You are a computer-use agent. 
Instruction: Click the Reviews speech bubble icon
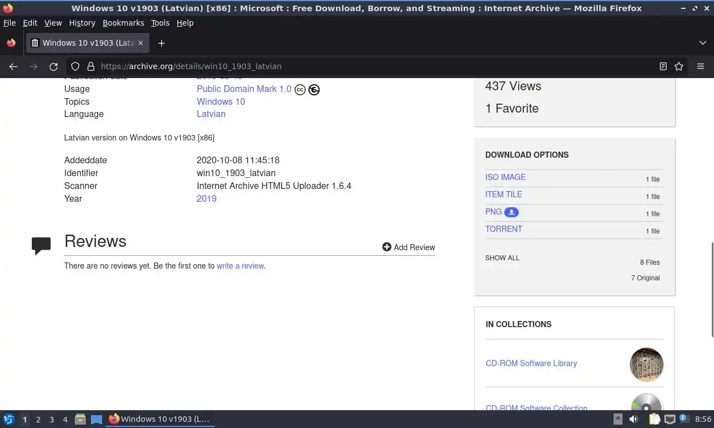tap(41, 246)
